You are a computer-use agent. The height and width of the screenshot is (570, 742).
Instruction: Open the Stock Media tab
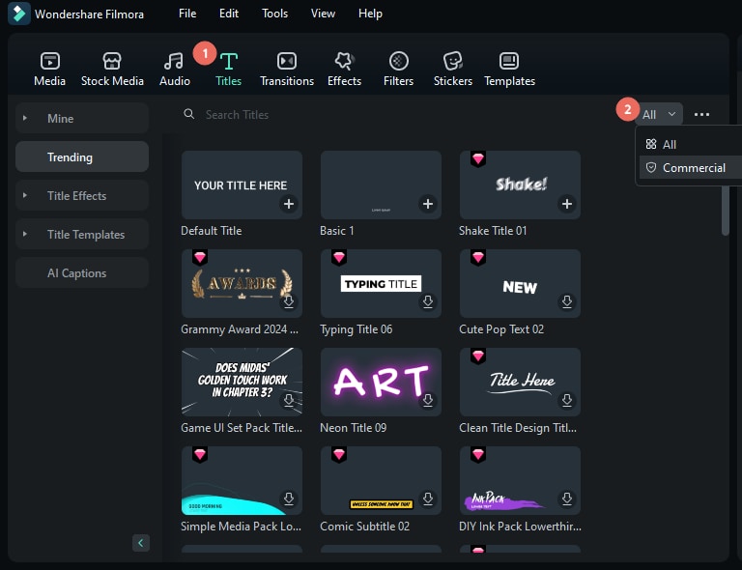(x=112, y=69)
